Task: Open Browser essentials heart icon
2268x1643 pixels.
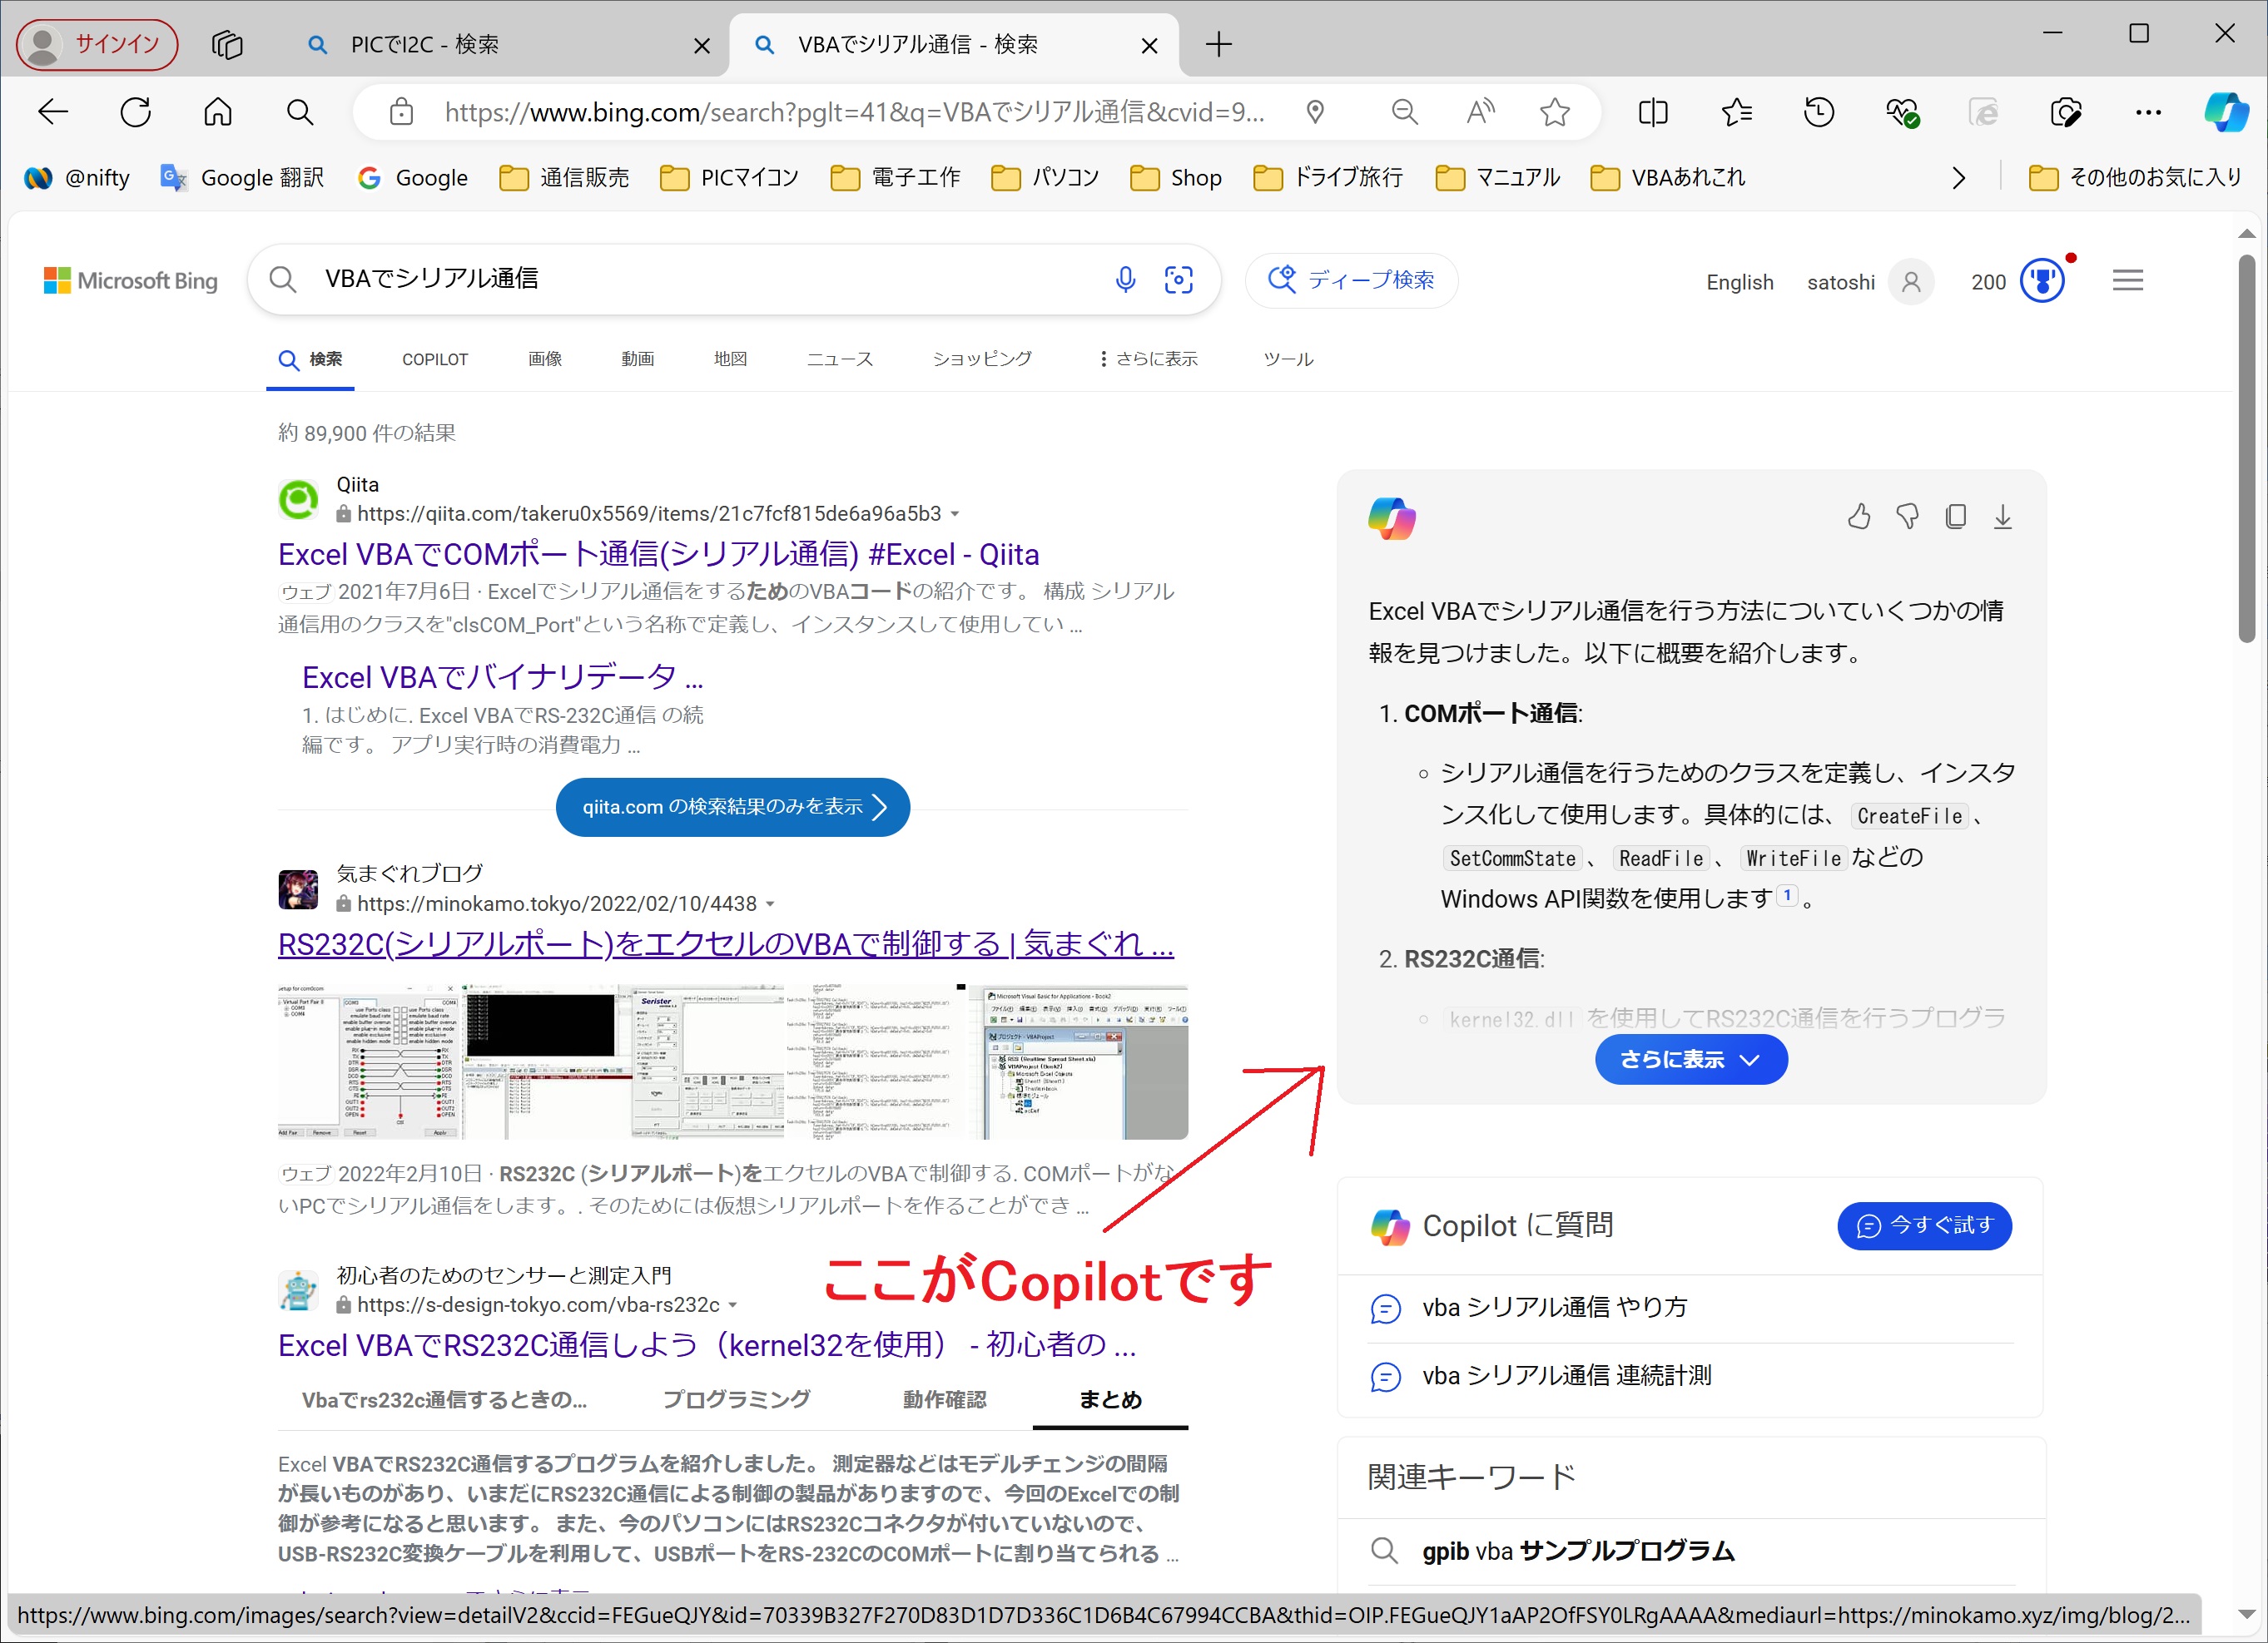Action: point(1902,112)
